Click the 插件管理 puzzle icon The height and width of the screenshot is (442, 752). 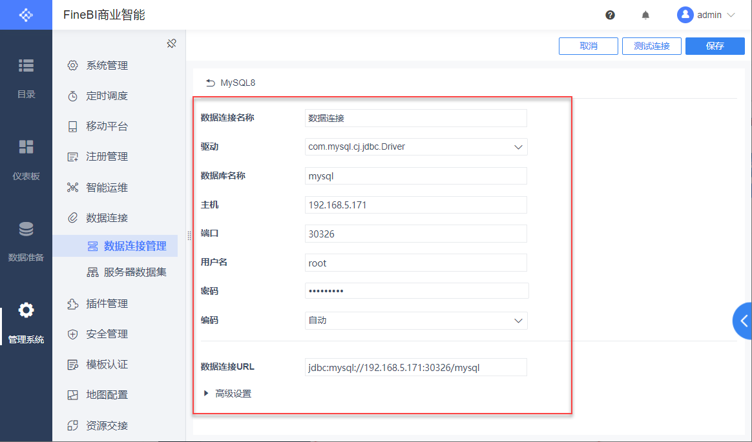[72, 304]
